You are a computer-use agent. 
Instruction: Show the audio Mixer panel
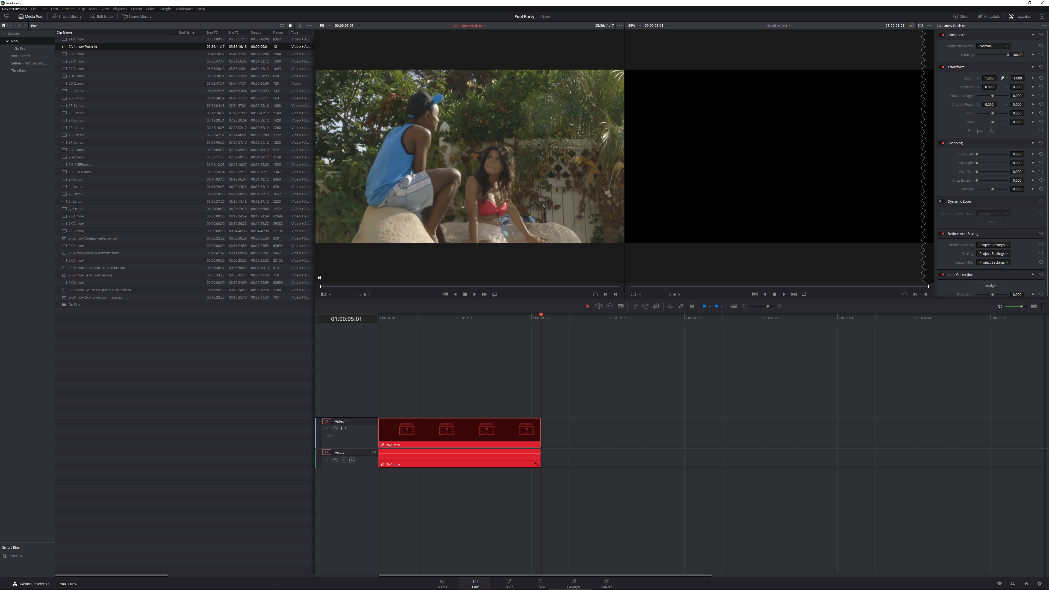tap(961, 16)
